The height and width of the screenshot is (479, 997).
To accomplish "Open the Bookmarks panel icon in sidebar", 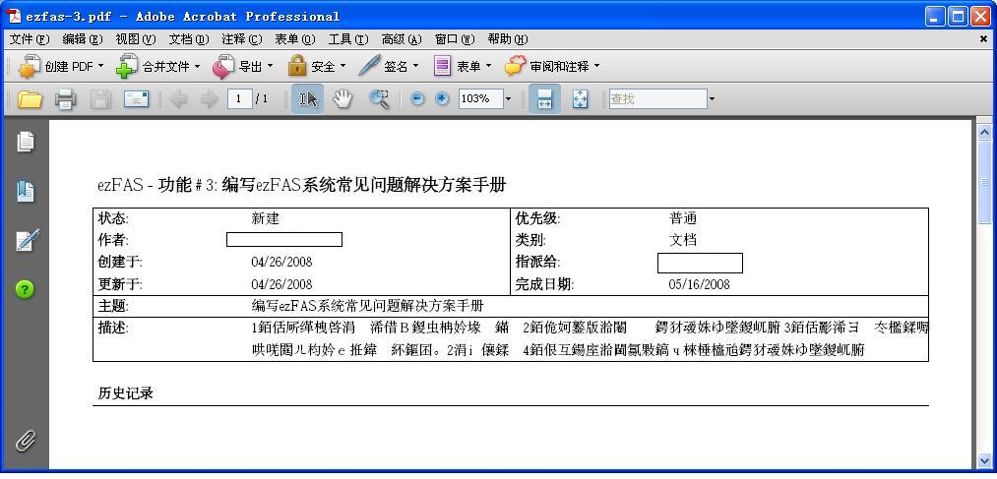I will (x=26, y=191).
